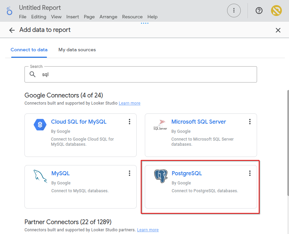Screen dimensions: 289x234
Task: Open the Resource menu
Action: pos(132,17)
